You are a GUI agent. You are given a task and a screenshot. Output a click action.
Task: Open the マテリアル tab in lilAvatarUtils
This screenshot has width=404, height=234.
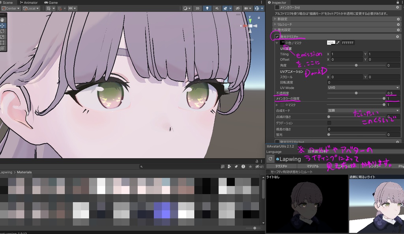[312, 166]
